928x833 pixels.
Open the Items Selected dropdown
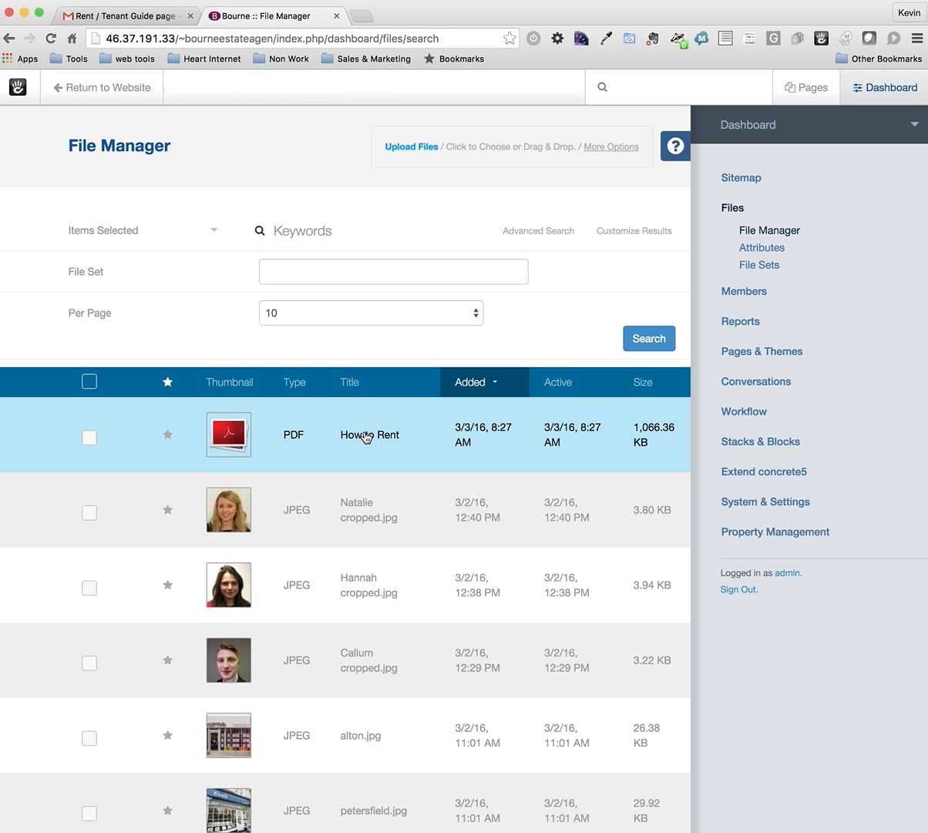click(143, 231)
